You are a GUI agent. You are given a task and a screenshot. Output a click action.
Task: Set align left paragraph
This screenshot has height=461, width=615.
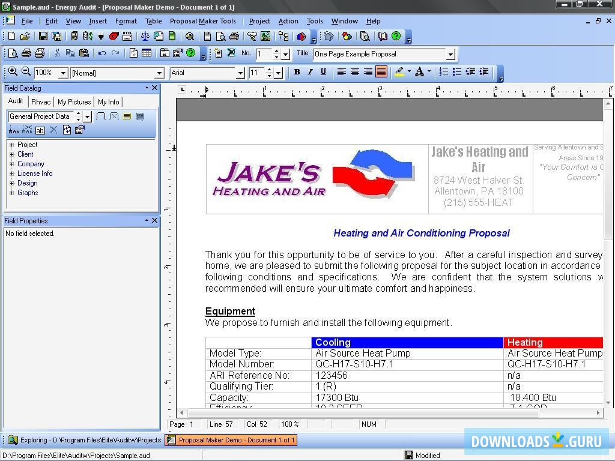coord(342,72)
